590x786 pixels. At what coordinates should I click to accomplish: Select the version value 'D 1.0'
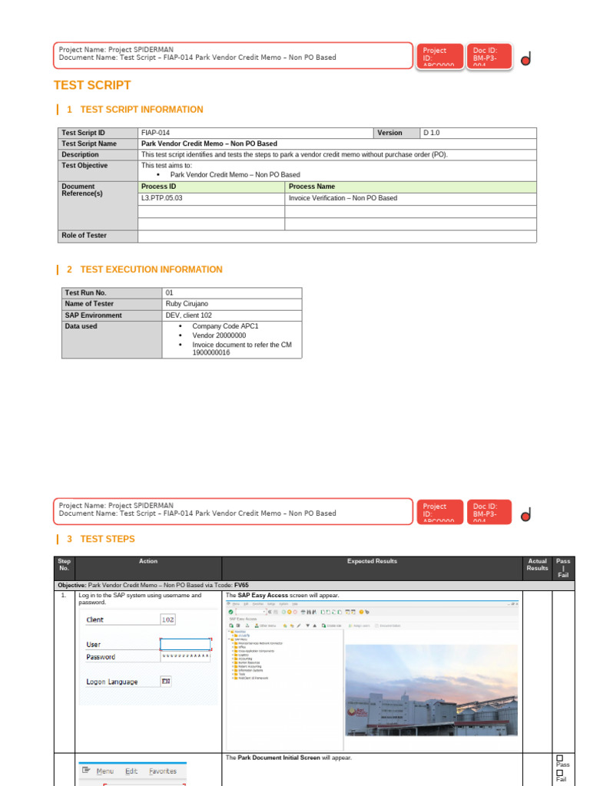click(x=432, y=133)
